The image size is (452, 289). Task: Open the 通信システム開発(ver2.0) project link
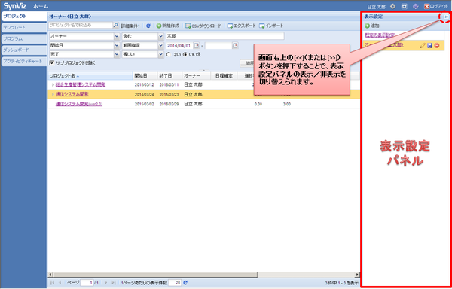click(79, 104)
